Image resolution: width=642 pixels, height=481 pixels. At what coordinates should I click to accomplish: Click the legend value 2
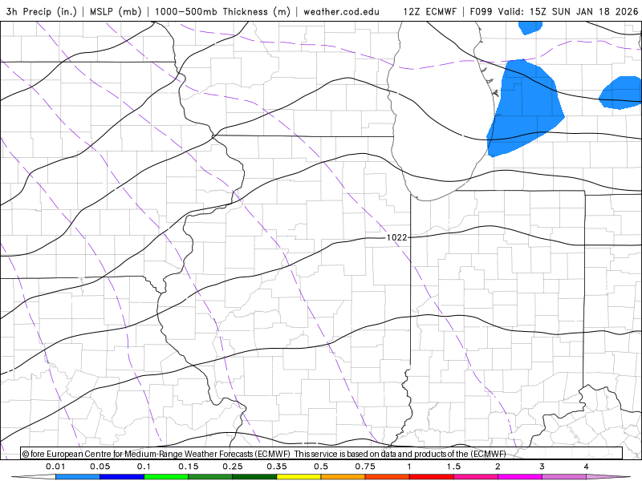pyautogui.click(x=498, y=467)
